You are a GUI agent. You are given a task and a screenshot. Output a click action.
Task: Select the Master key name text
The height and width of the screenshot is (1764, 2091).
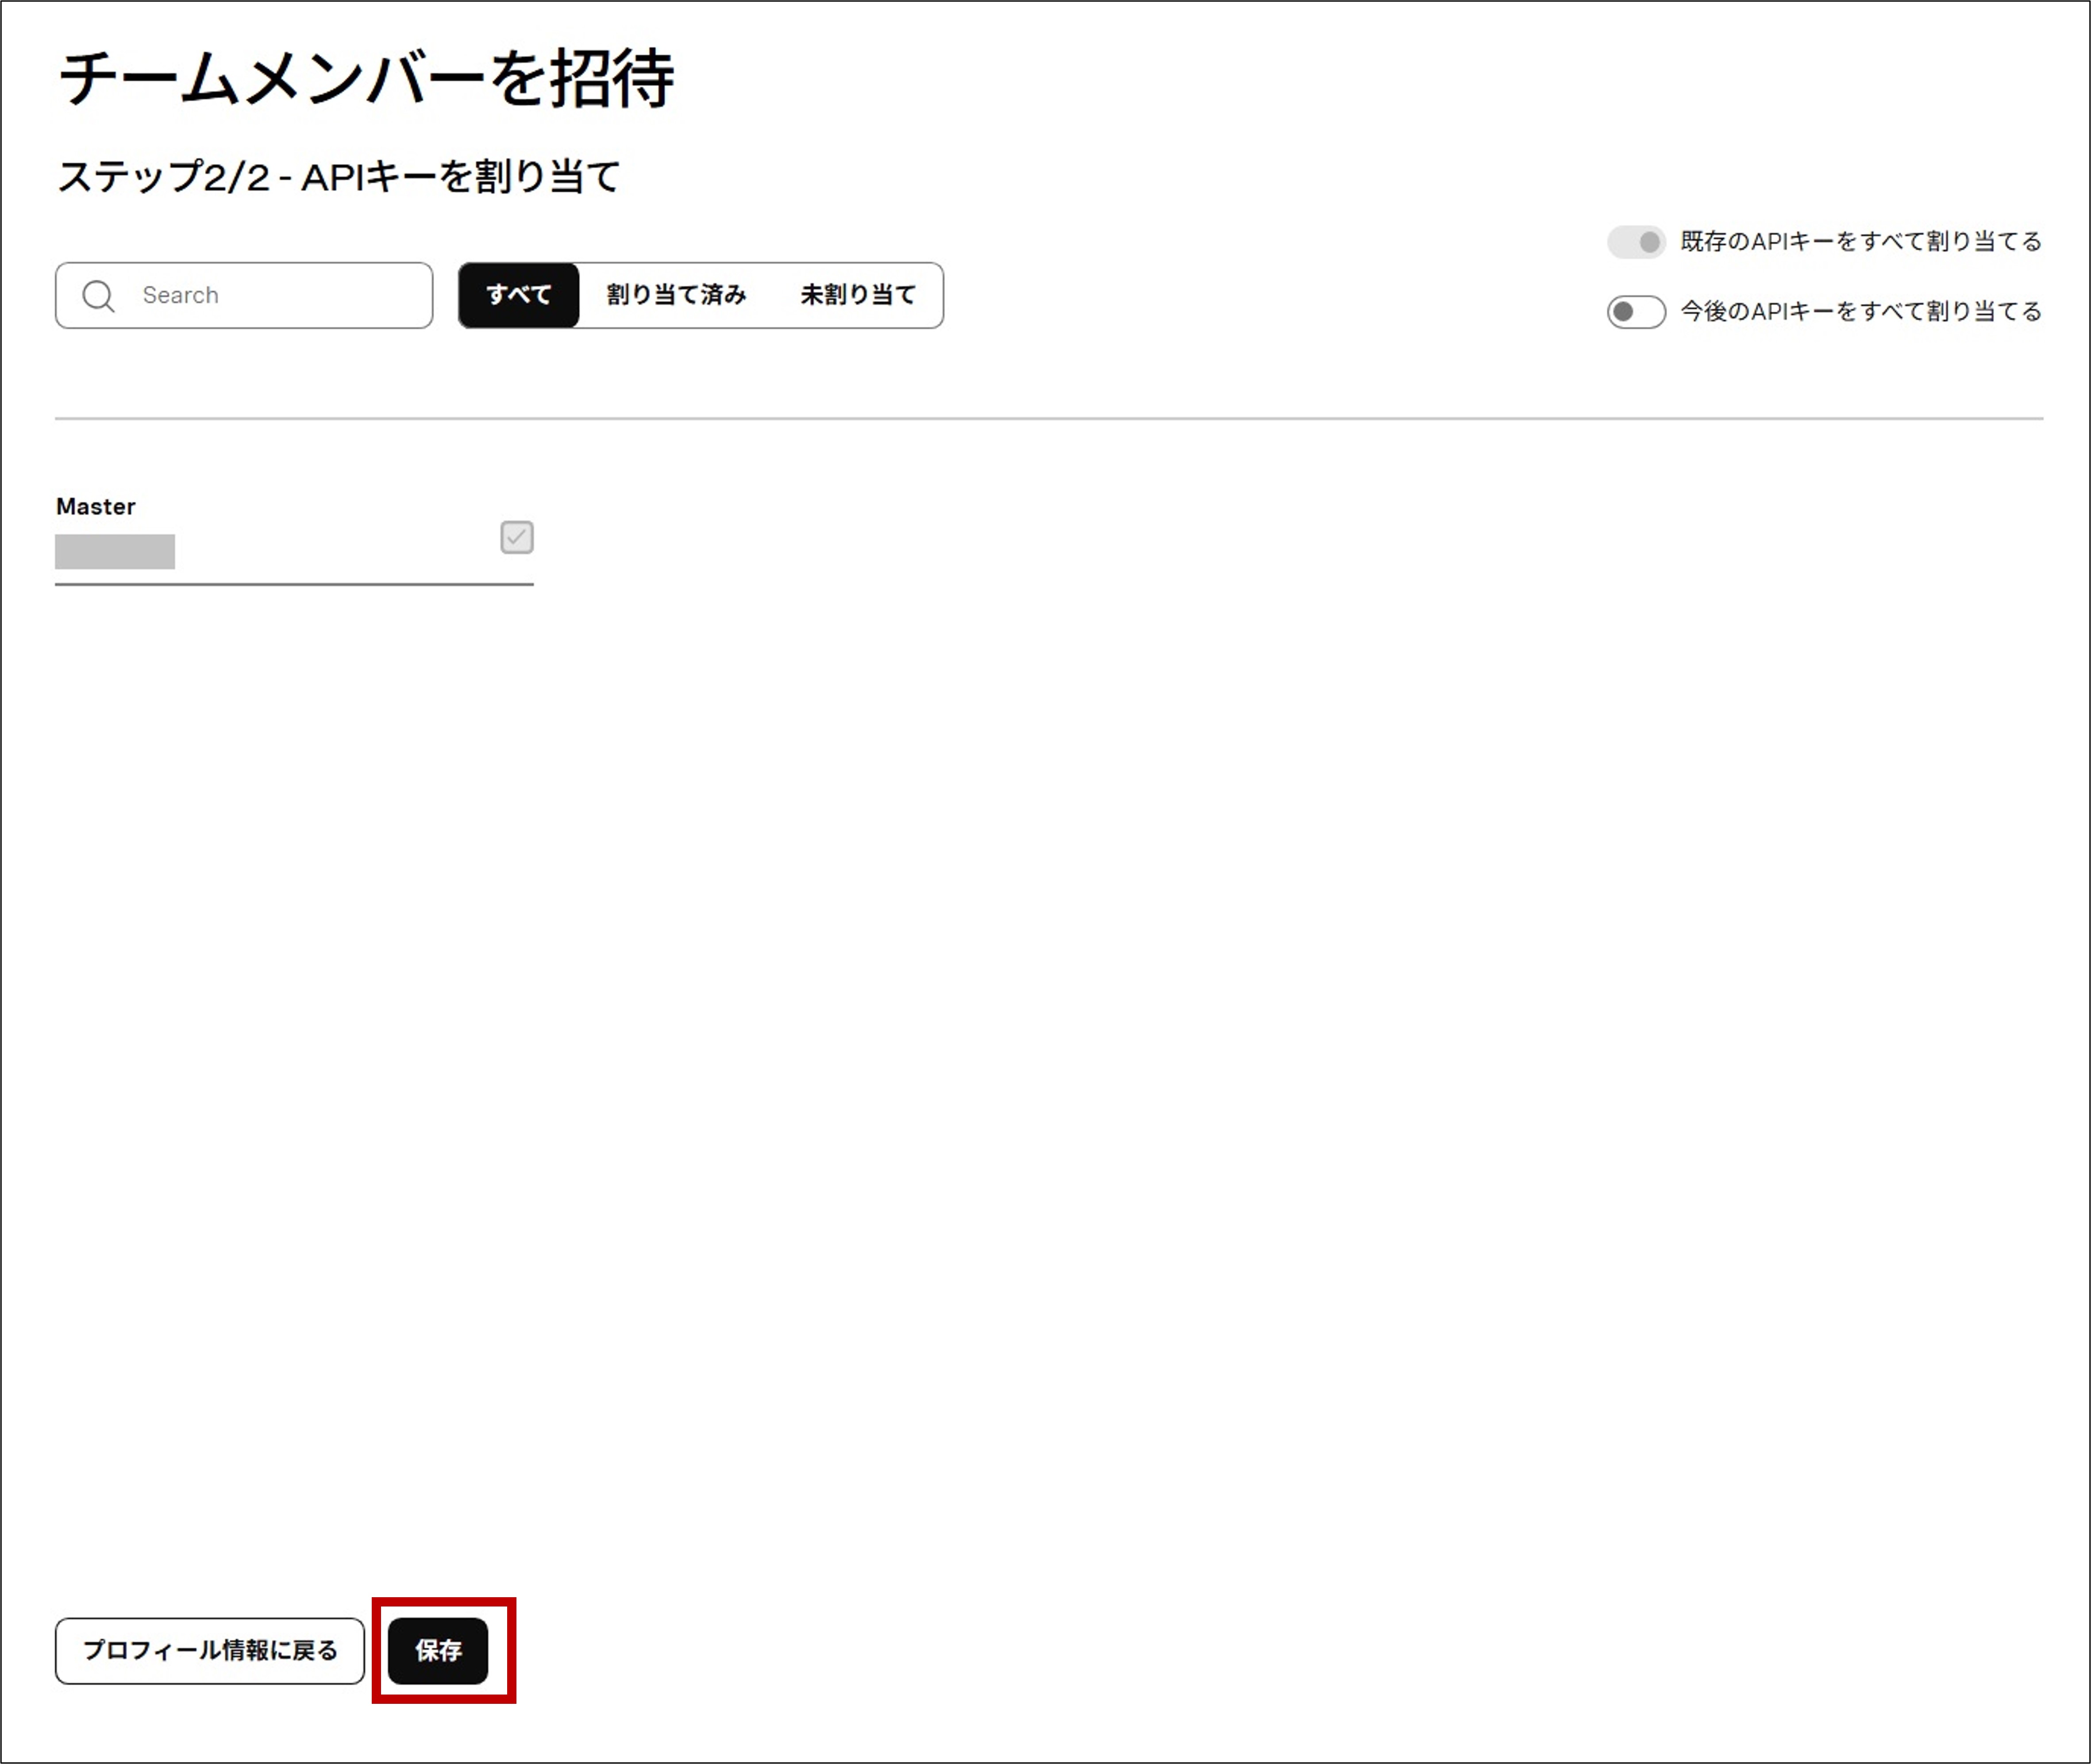[x=96, y=507]
